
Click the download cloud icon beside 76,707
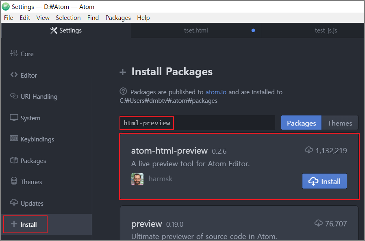[x=318, y=223]
